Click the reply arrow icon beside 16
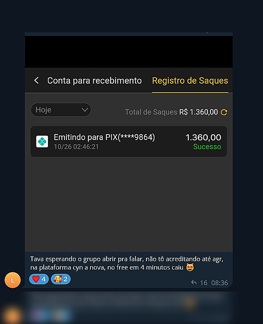The width and height of the screenshot is (263, 324). pyautogui.click(x=193, y=282)
